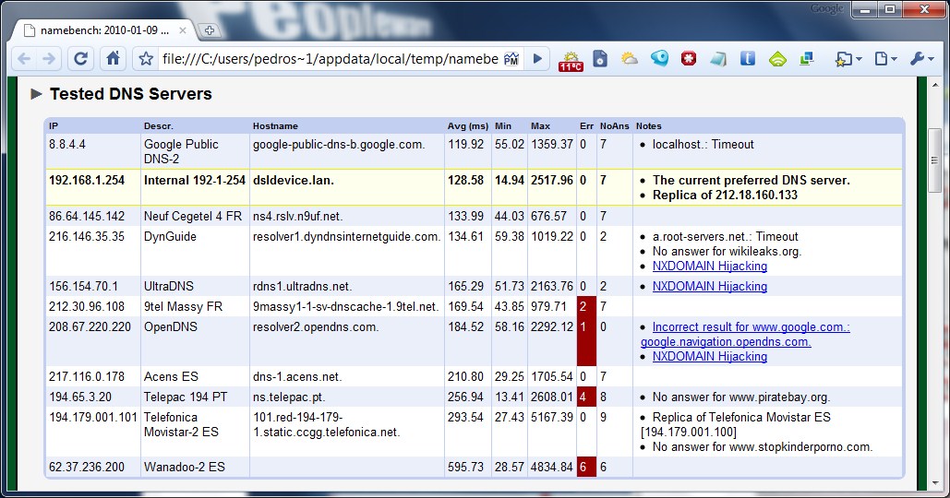This screenshot has height=498, width=950.
Task: Open the sun and cloud weather extension
Action: (630, 59)
